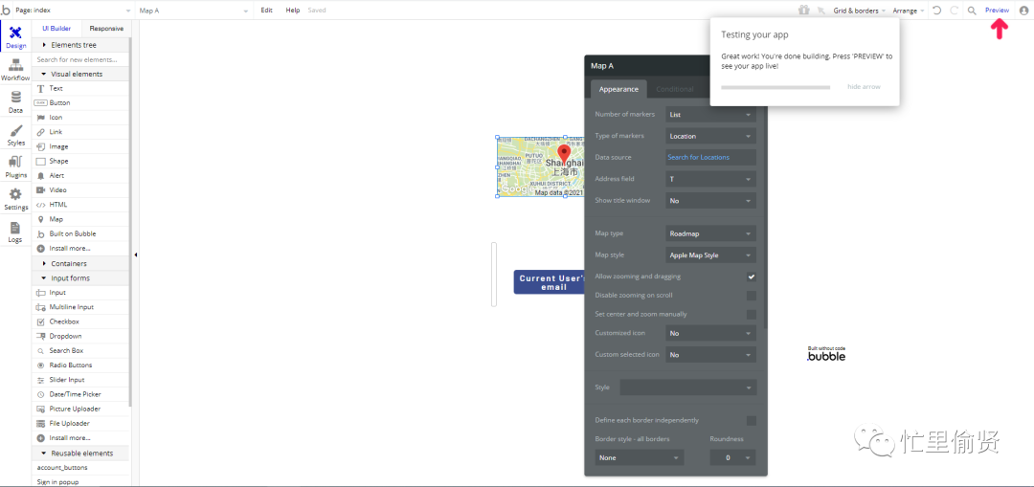The image size is (1034, 487).
Task: Open the Settings section
Action: (x=16, y=199)
